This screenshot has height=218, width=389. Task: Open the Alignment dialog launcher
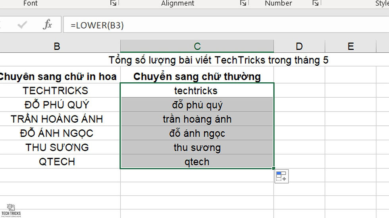click(243, 3)
